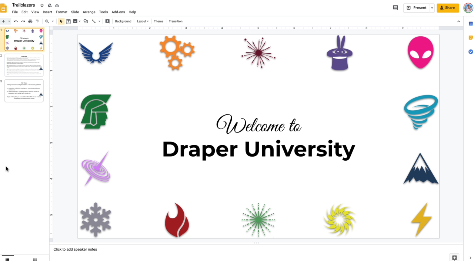Start the Present slideshow
This screenshot has height=261, width=474.
tap(416, 8)
